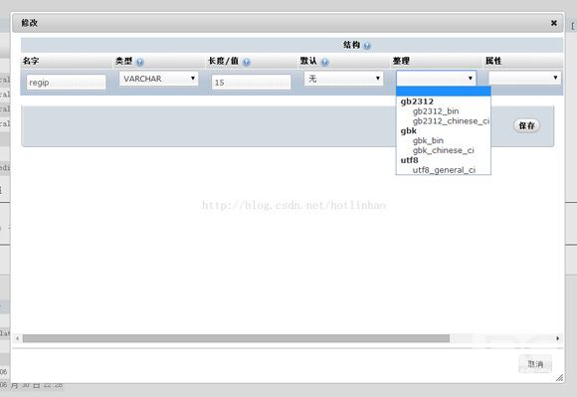577x397 pixels.
Task: Click the 取消 cancel button
Action: [x=535, y=364]
